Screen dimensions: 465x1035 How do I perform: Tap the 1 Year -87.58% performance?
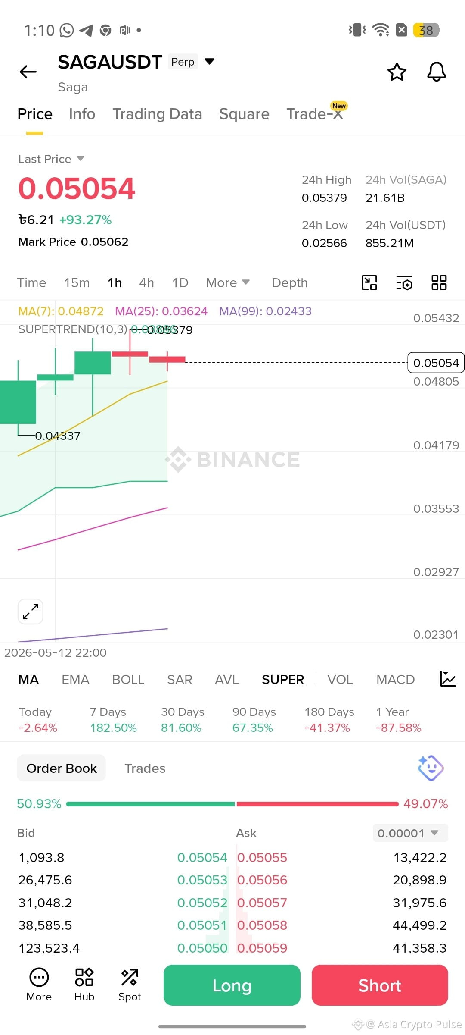(398, 720)
